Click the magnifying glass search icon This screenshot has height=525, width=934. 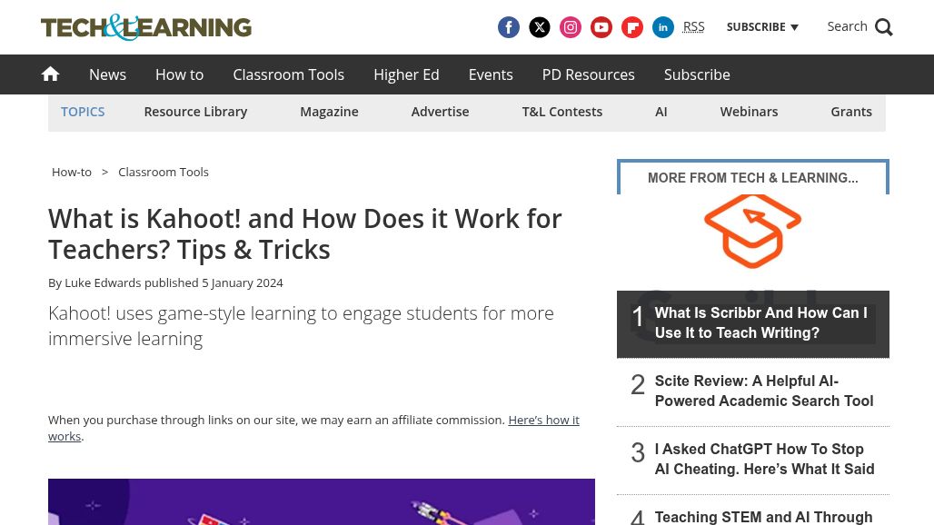(883, 27)
